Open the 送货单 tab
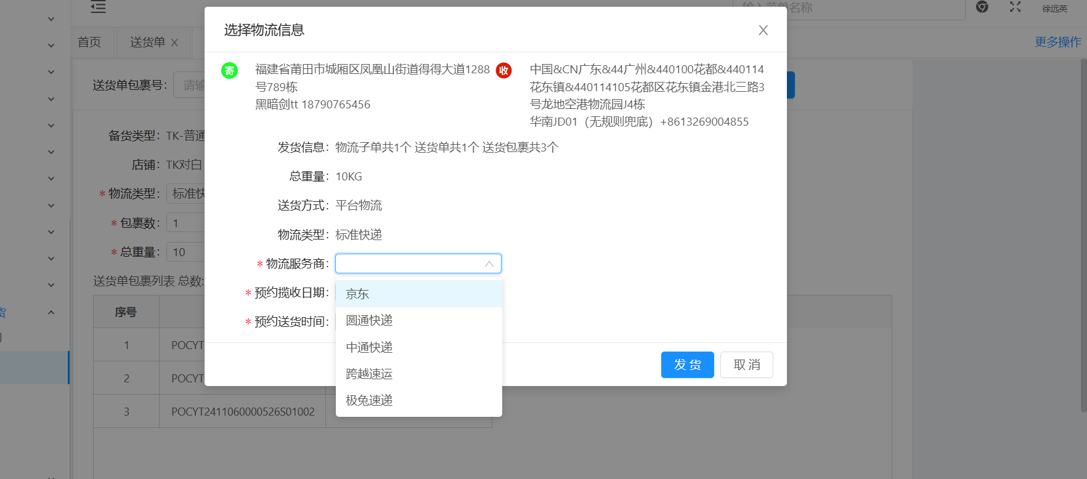Viewport: 1087px width, 479px height. pos(147,42)
